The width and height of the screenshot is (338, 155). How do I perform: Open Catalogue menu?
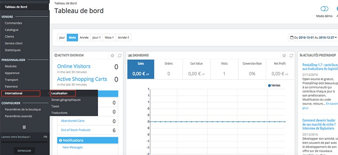tap(12, 30)
